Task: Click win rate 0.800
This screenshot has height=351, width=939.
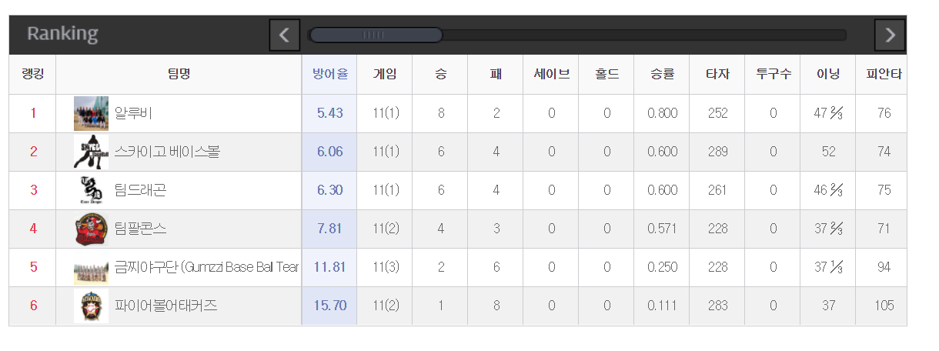Action: click(x=662, y=113)
